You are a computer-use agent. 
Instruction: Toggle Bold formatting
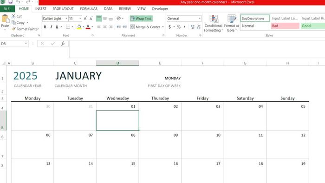tap(45, 27)
